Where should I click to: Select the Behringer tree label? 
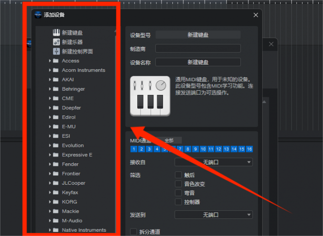pos(73,89)
